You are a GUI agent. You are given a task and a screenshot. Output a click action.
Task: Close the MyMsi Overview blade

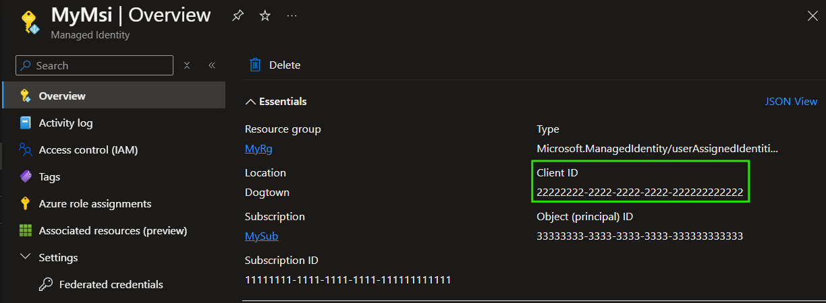[813, 15]
